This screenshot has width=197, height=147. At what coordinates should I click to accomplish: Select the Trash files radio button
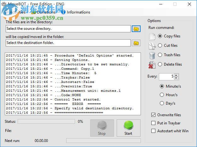point(160,55)
